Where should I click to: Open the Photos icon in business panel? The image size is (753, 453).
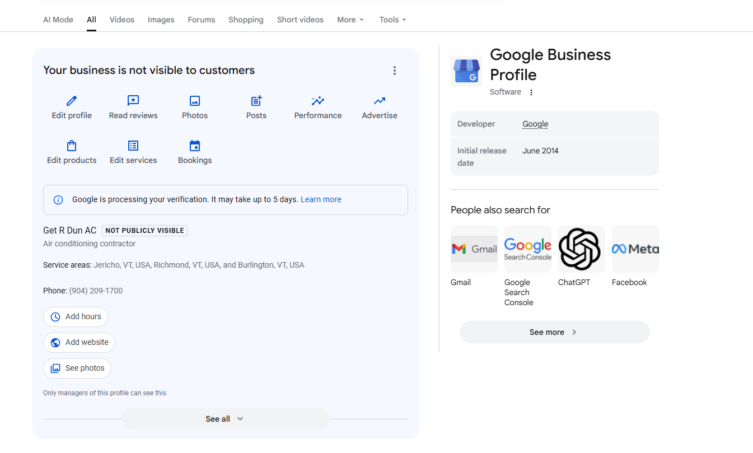195,101
